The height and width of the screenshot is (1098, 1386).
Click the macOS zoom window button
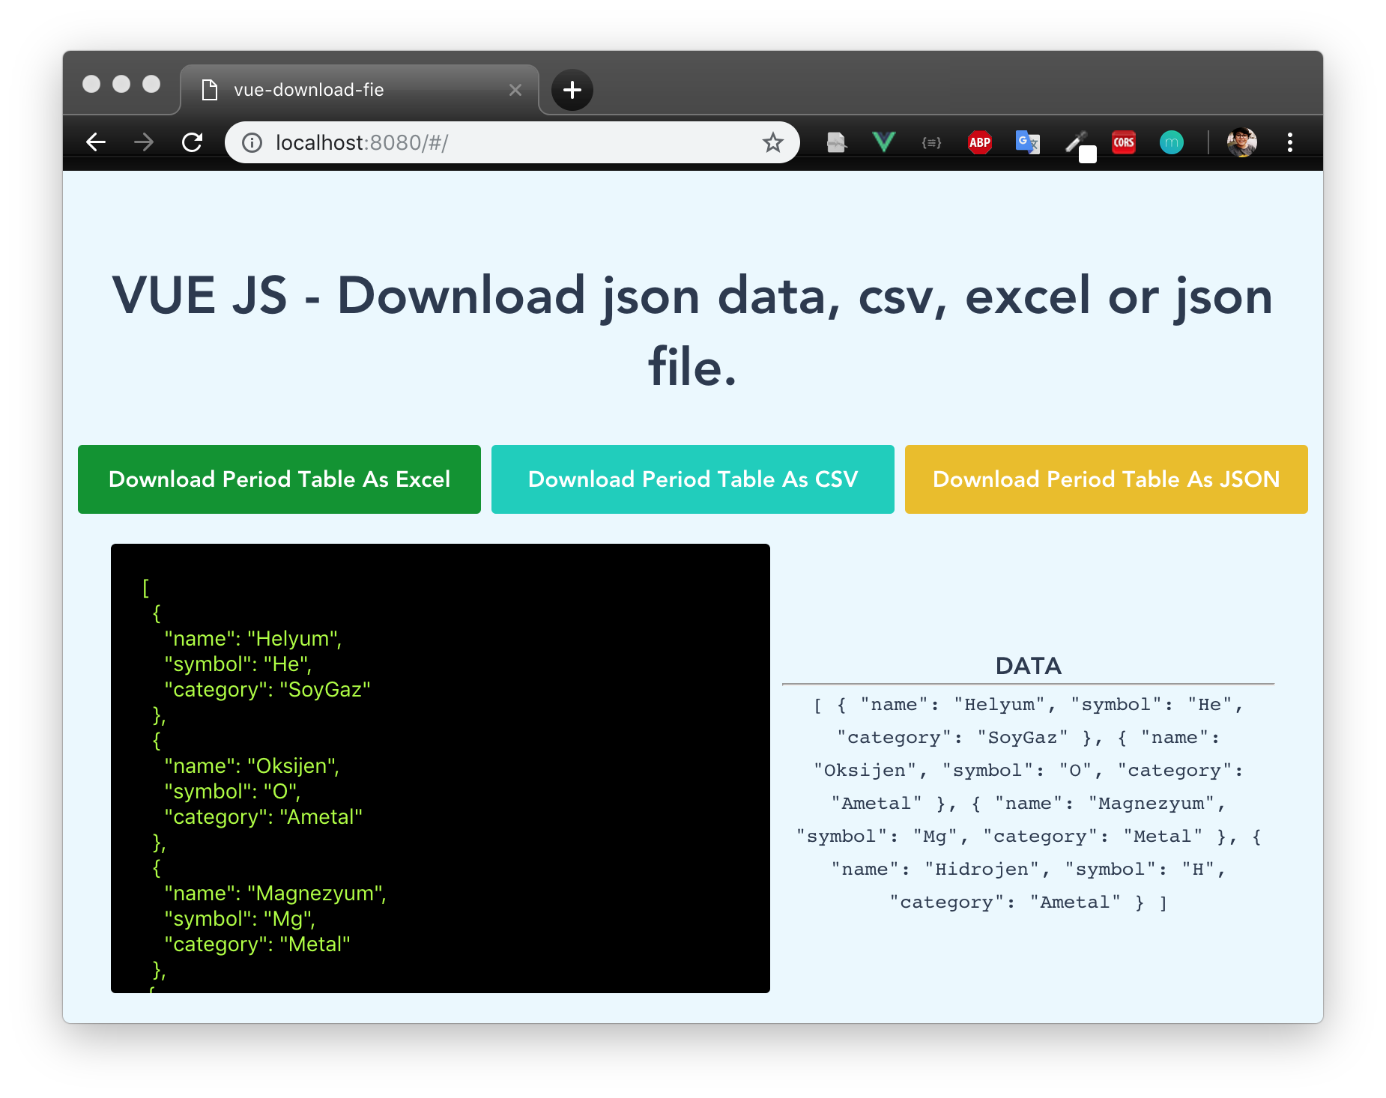tap(151, 84)
